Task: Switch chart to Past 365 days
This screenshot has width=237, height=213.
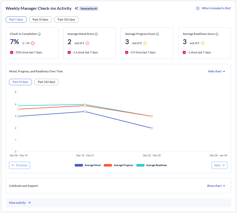Action: click(46, 82)
